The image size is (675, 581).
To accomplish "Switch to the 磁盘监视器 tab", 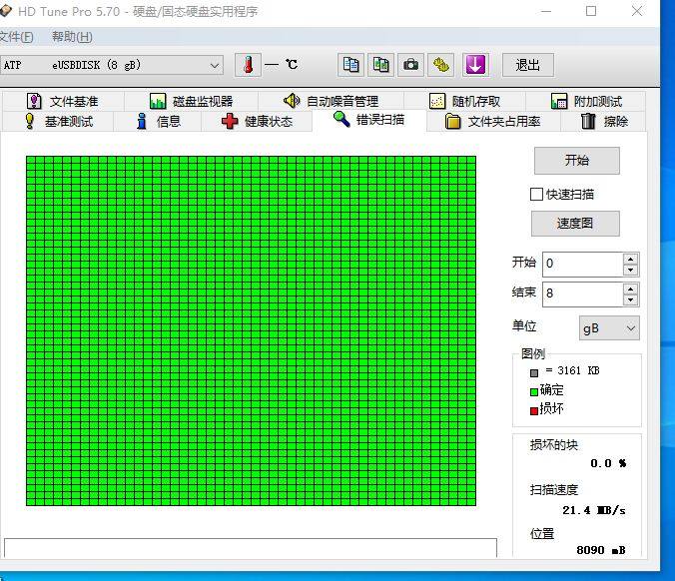I will tap(191, 101).
